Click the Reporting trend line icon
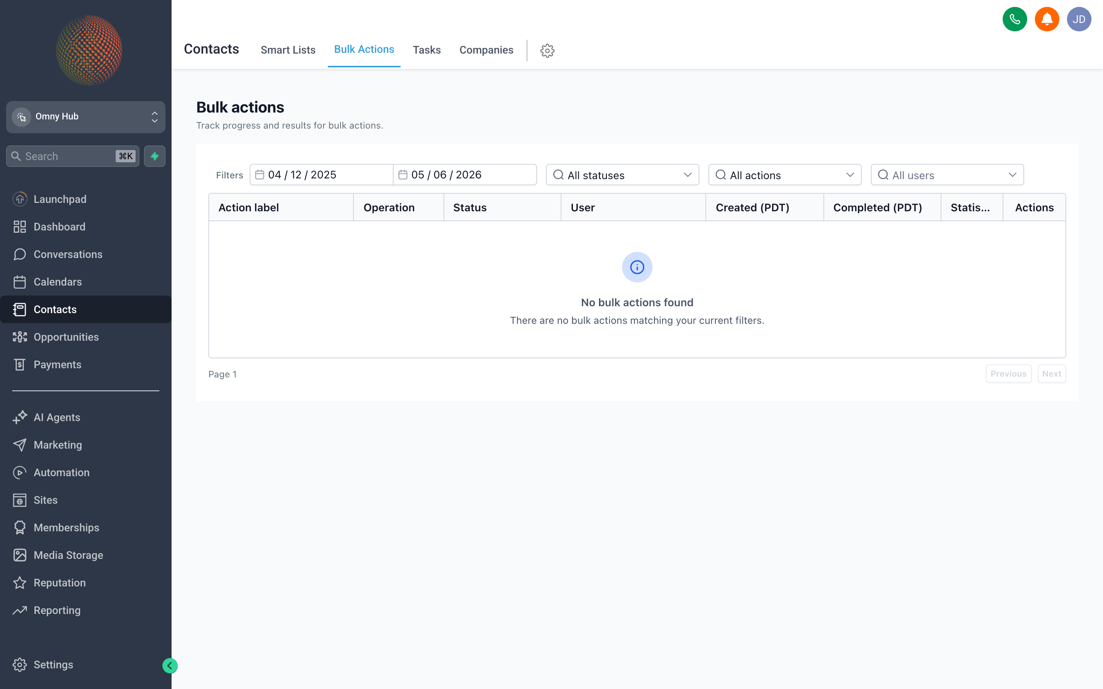 coord(20,610)
